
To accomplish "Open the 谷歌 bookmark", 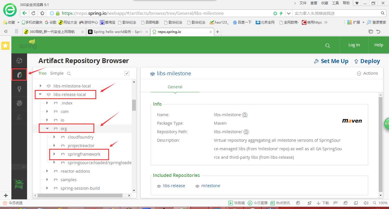I will pos(51,22).
